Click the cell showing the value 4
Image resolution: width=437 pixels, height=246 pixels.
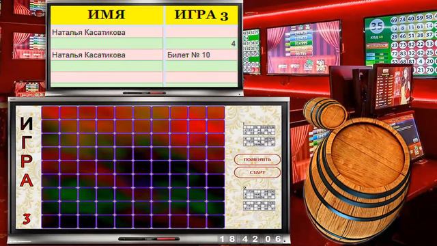(x=201, y=44)
